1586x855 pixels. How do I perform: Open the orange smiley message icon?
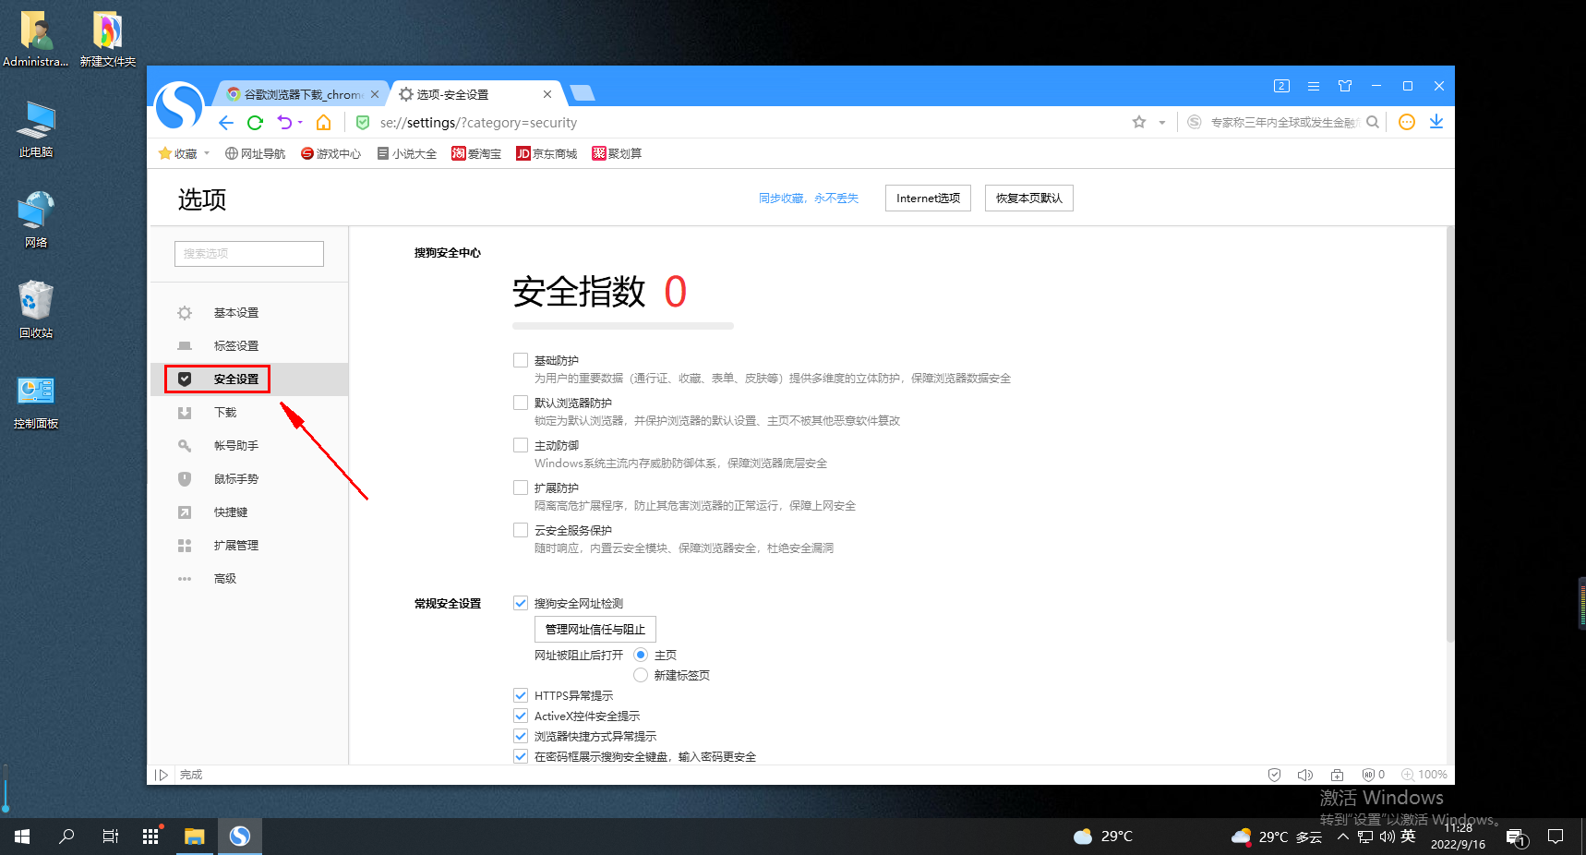click(1407, 122)
